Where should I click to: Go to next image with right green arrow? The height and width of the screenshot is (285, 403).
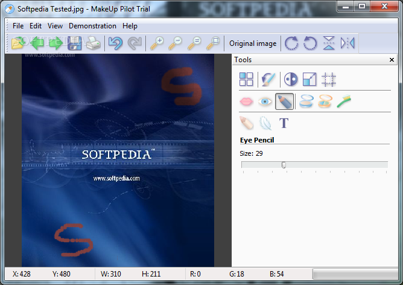(56, 43)
